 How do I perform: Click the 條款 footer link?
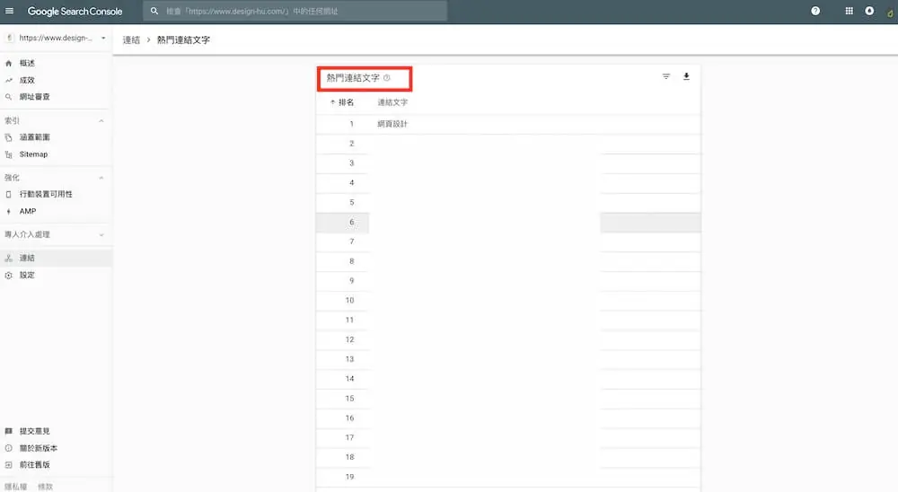point(45,487)
